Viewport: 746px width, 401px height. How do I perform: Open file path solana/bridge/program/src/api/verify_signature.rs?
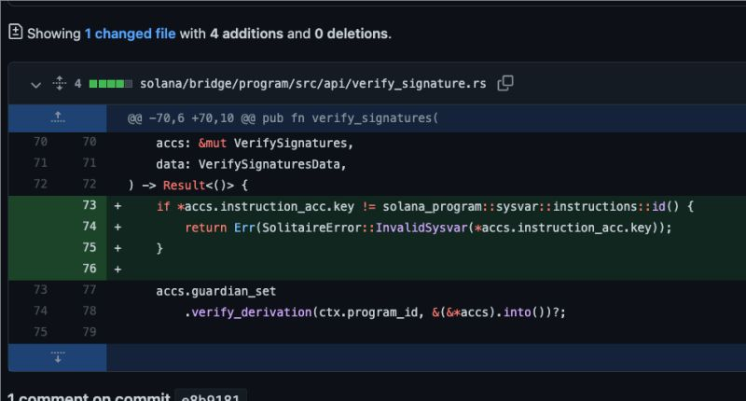tap(313, 84)
